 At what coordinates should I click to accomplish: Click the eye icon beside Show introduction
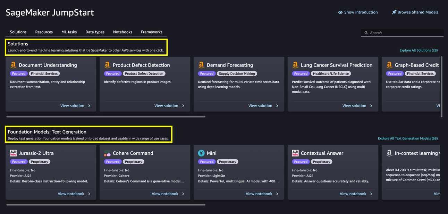pyautogui.click(x=340, y=12)
